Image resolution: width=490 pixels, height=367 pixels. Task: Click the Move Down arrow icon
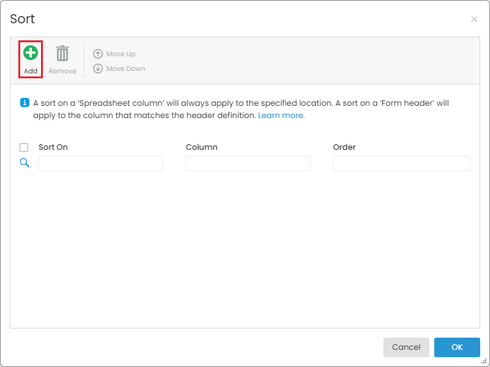[x=98, y=69]
